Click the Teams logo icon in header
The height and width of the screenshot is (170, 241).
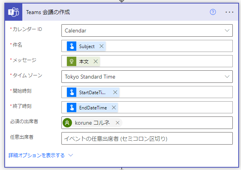[x=13, y=12]
